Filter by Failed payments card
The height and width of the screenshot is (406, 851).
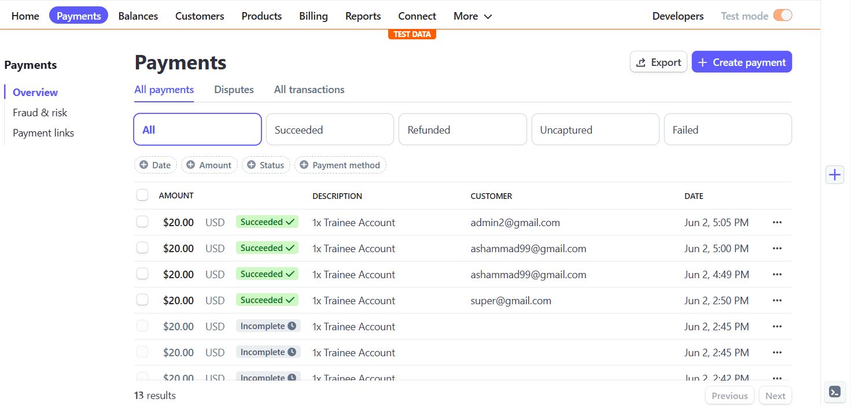point(728,129)
